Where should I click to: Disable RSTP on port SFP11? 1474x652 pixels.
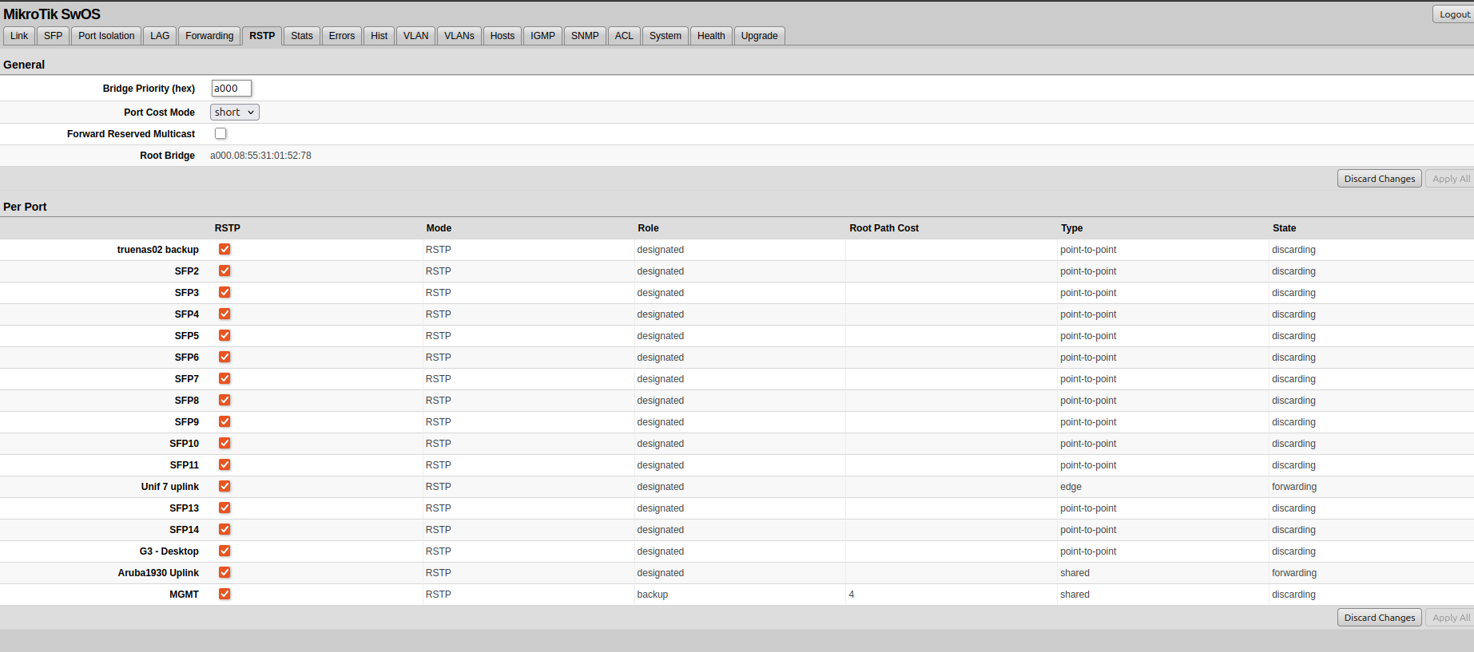coord(224,464)
